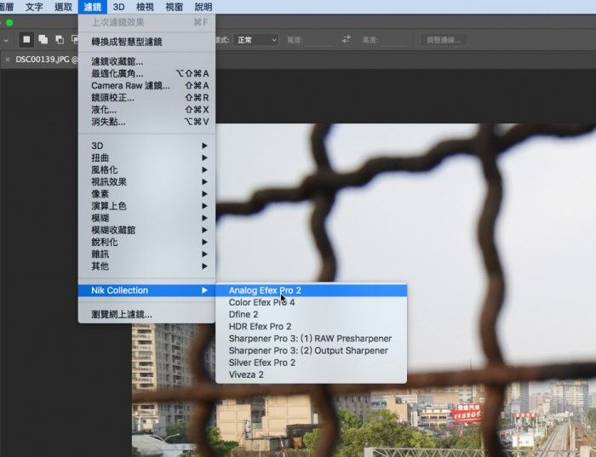Open 濾鏡收藏館
Viewport: 596px width, 457px height.
coord(146,61)
